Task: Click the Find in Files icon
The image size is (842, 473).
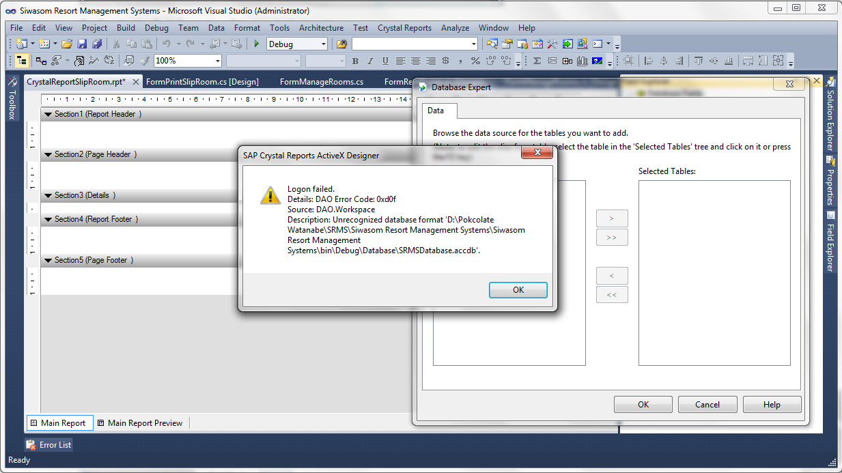Action: (341, 44)
